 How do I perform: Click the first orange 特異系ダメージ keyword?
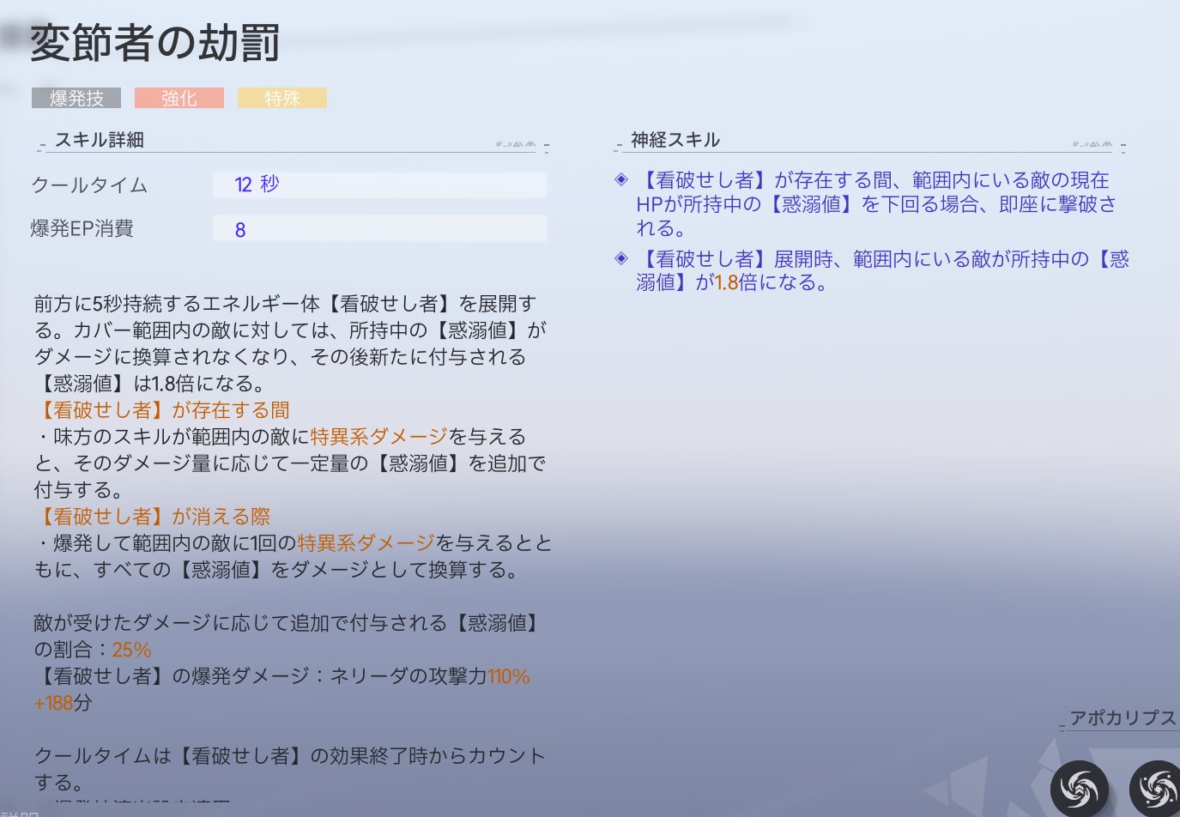tap(378, 437)
